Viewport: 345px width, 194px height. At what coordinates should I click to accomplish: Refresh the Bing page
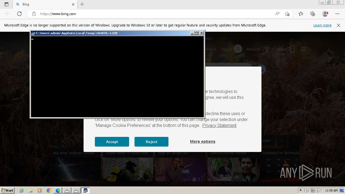(19, 14)
